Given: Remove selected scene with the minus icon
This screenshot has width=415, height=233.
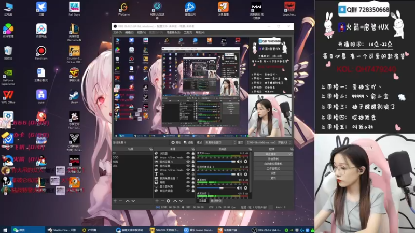Looking at the screenshot, I should pos(121,201).
